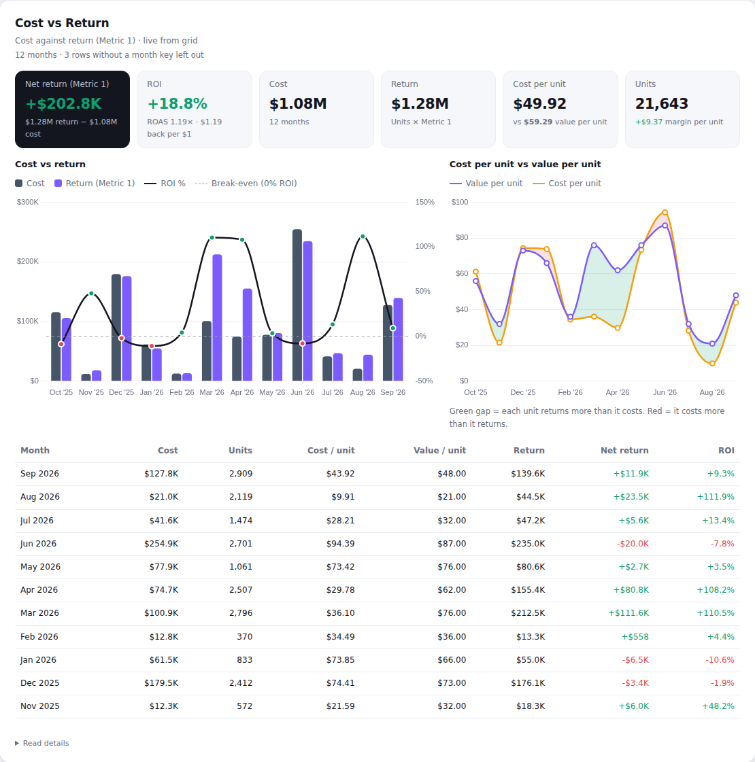Click the Mar '26 return bar
755x762 pixels.
pos(217,318)
